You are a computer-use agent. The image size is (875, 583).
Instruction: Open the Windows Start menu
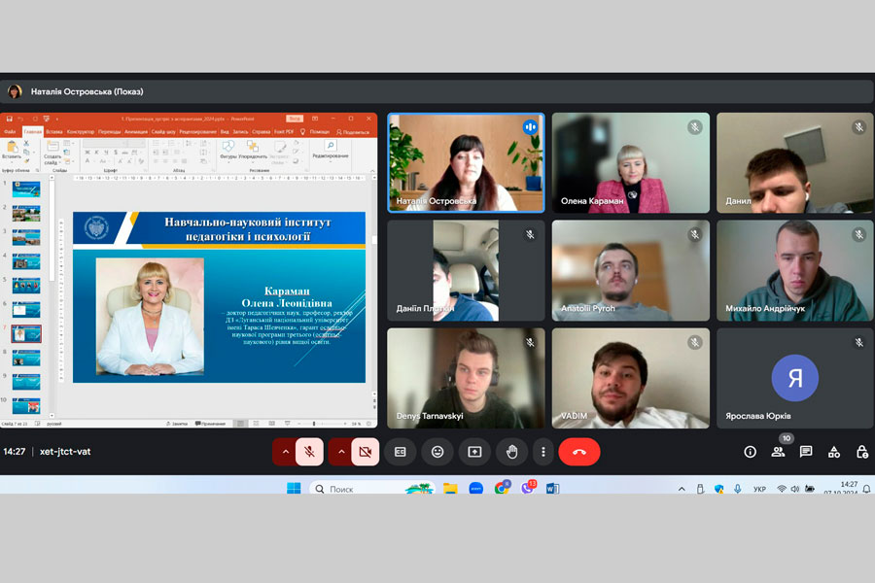point(294,488)
